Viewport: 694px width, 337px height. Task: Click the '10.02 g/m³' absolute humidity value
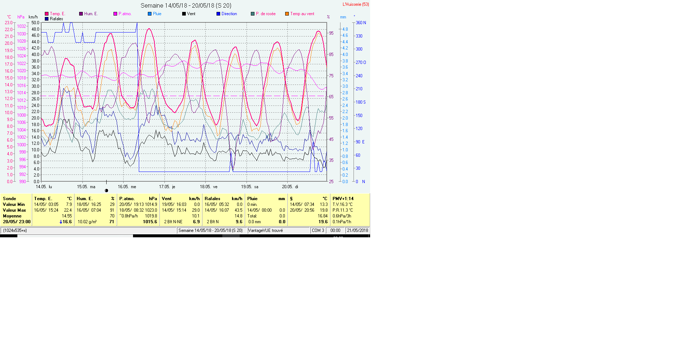87,222
